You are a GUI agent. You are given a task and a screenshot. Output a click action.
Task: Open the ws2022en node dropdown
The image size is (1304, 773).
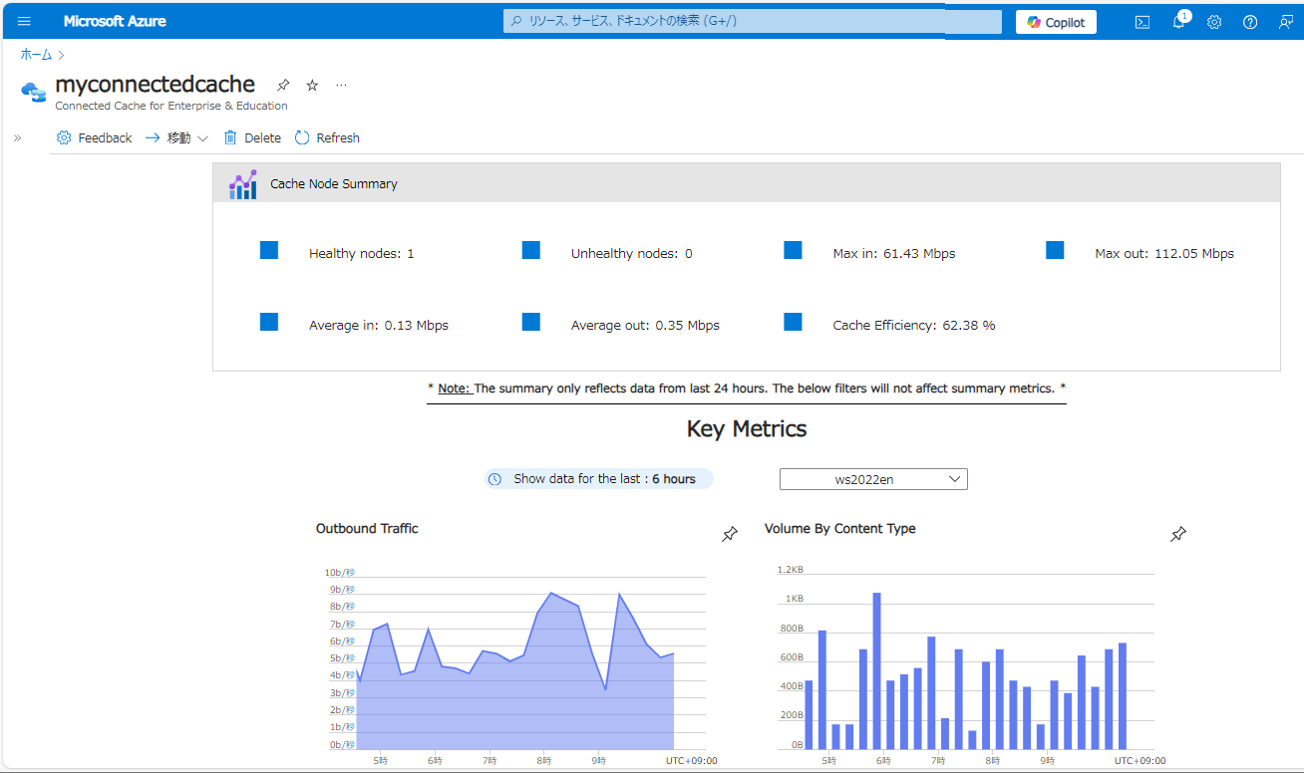(873, 479)
